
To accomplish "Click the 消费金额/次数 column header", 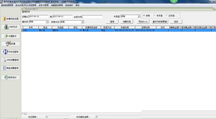I will pyautogui.click(x=190, y=28).
